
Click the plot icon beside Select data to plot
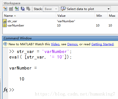pyautogui.click(x=63, y=9)
